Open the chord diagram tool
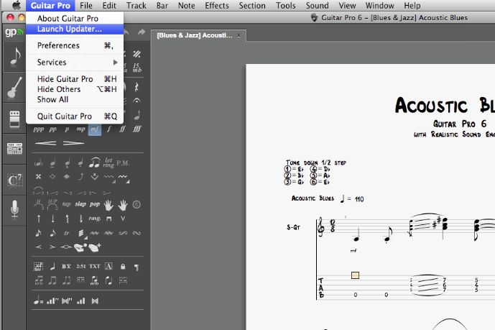The image size is (495, 330). (x=38, y=266)
